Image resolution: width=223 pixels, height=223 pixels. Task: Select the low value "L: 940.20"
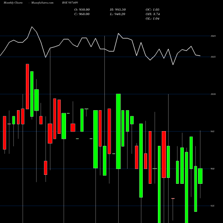coord(117,14)
